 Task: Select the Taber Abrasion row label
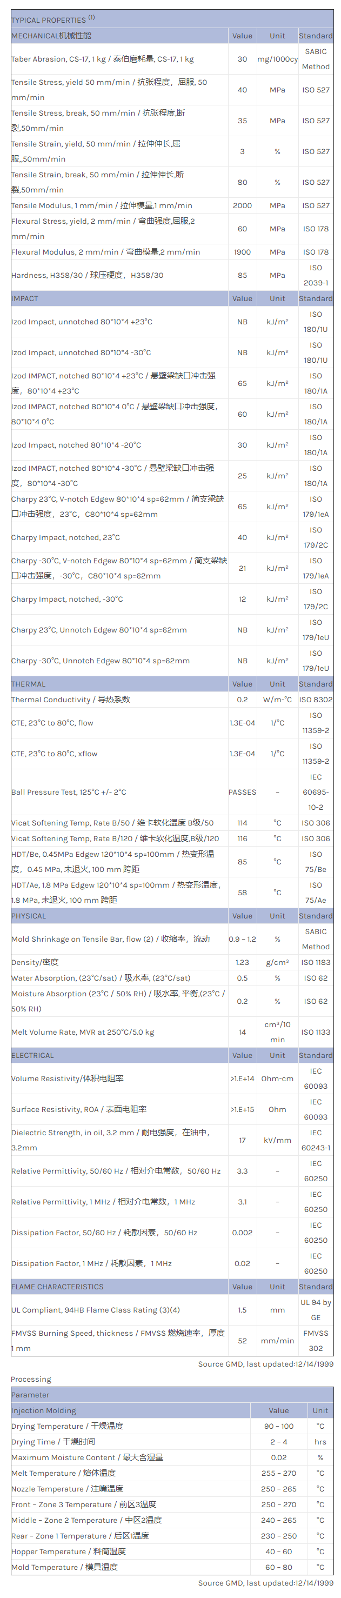(102, 59)
